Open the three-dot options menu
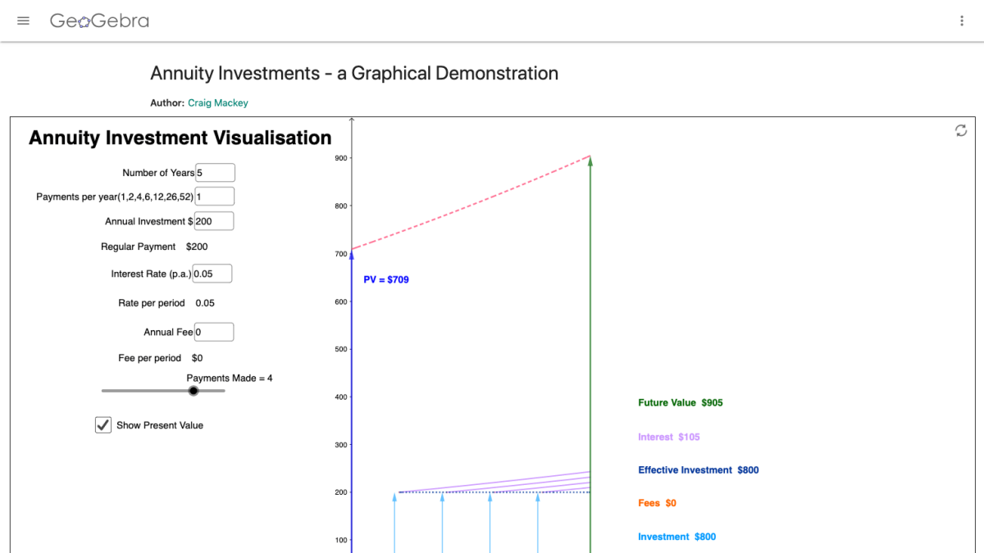 [961, 20]
